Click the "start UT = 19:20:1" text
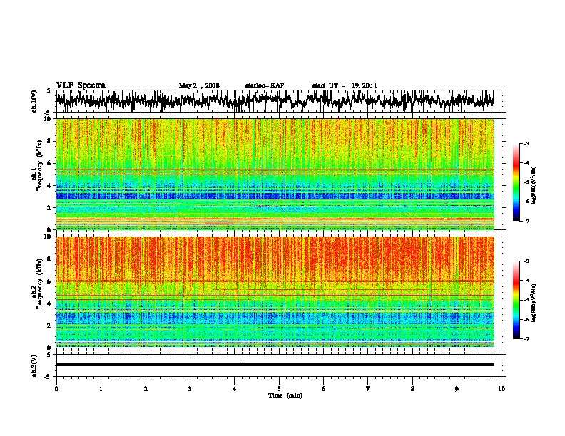 345,85
